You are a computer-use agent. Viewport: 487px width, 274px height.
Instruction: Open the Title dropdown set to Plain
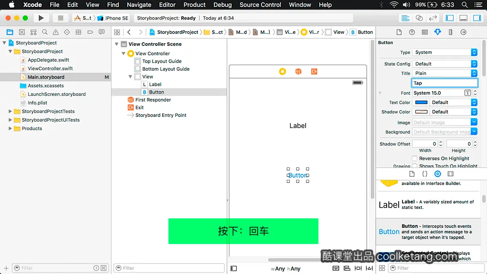click(x=445, y=73)
